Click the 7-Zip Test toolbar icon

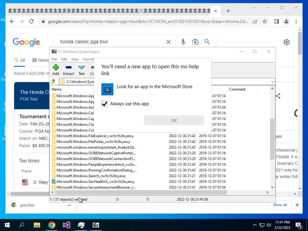coord(81,68)
